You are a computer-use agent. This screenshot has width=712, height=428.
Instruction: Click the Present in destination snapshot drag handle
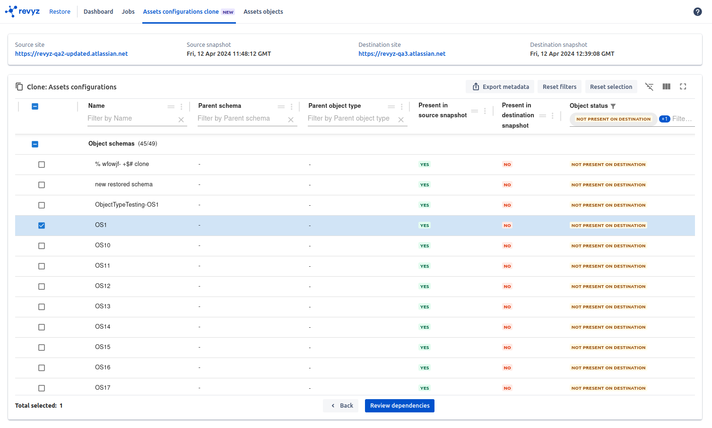click(x=543, y=115)
